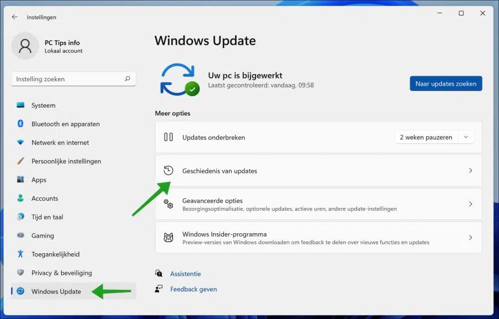
Task: Click the Accounts person icon
Action: [21, 198]
